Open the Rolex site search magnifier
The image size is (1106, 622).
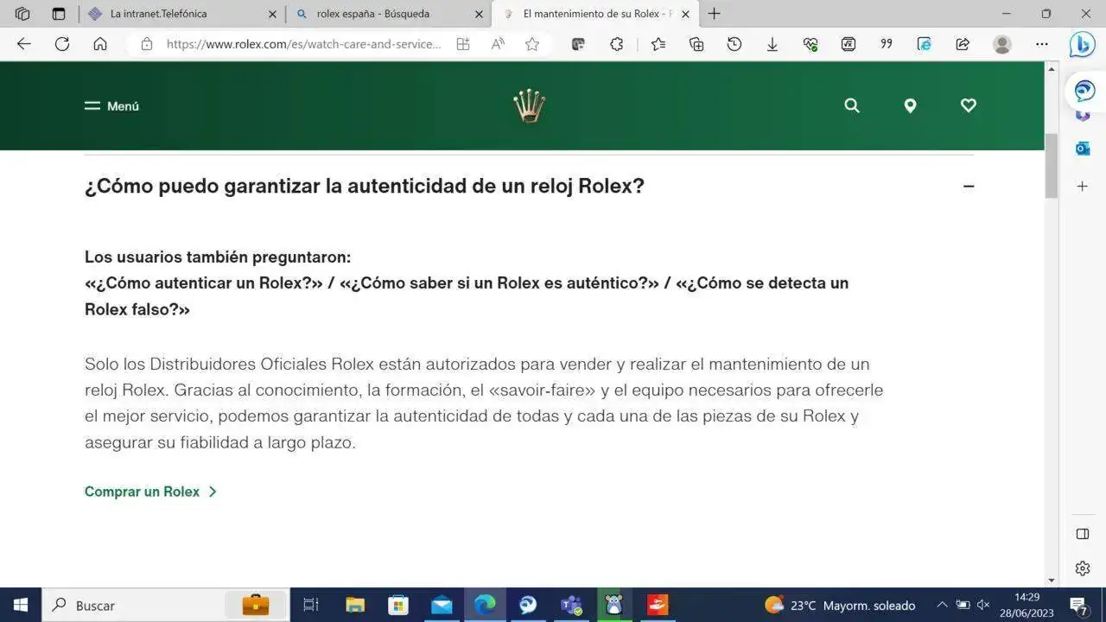click(852, 105)
